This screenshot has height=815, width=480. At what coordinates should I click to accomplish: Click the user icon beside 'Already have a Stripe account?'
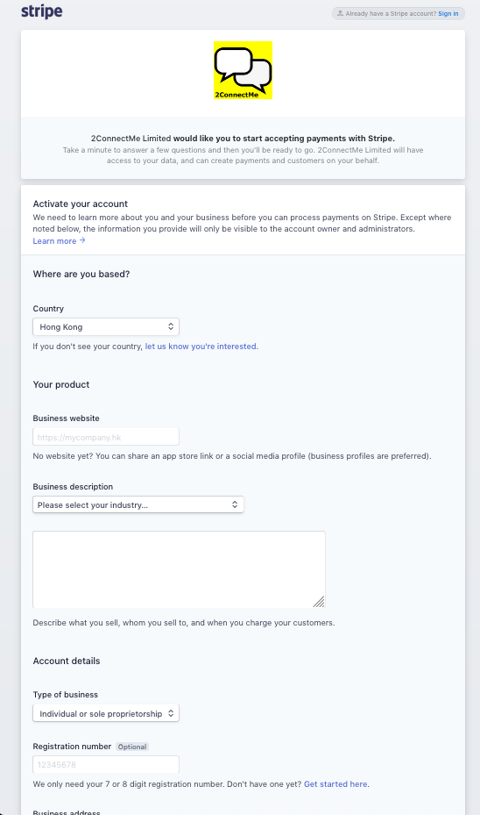click(x=340, y=13)
